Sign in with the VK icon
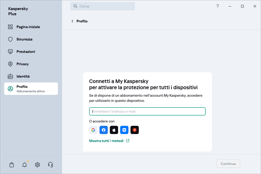261x174 pixels. coord(124,130)
